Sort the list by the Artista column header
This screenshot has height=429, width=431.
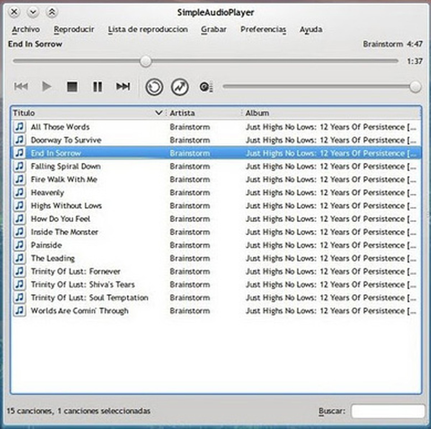point(182,113)
